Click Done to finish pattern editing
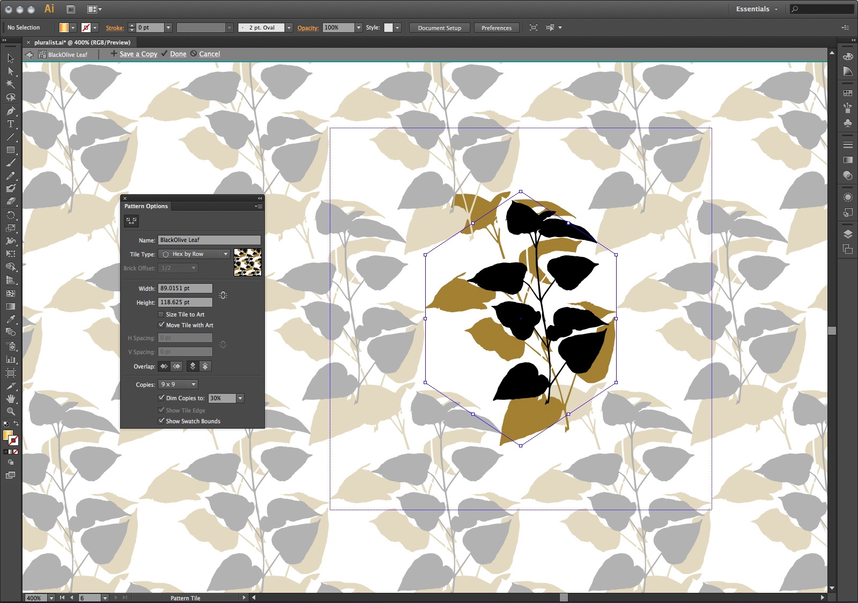 pyautogui.click(x=178, y=54)
